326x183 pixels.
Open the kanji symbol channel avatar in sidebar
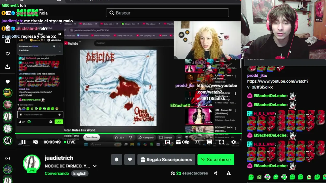click(8, 140)
